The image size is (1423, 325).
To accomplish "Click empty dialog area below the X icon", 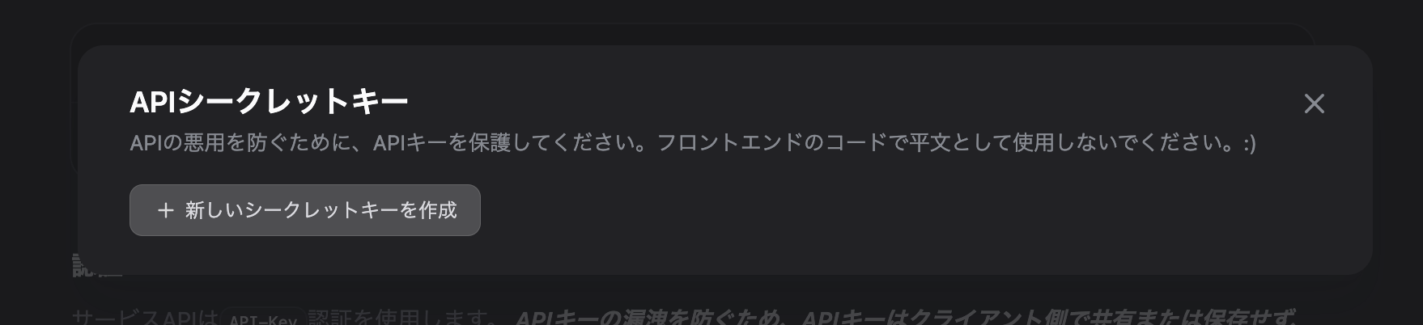I will pos(1314,202).
